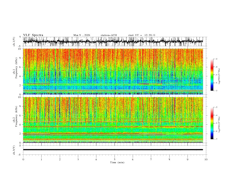Click the "-7" label on ch.1 colorbar
Screen dimensions: 232x179
click(216, 91)
